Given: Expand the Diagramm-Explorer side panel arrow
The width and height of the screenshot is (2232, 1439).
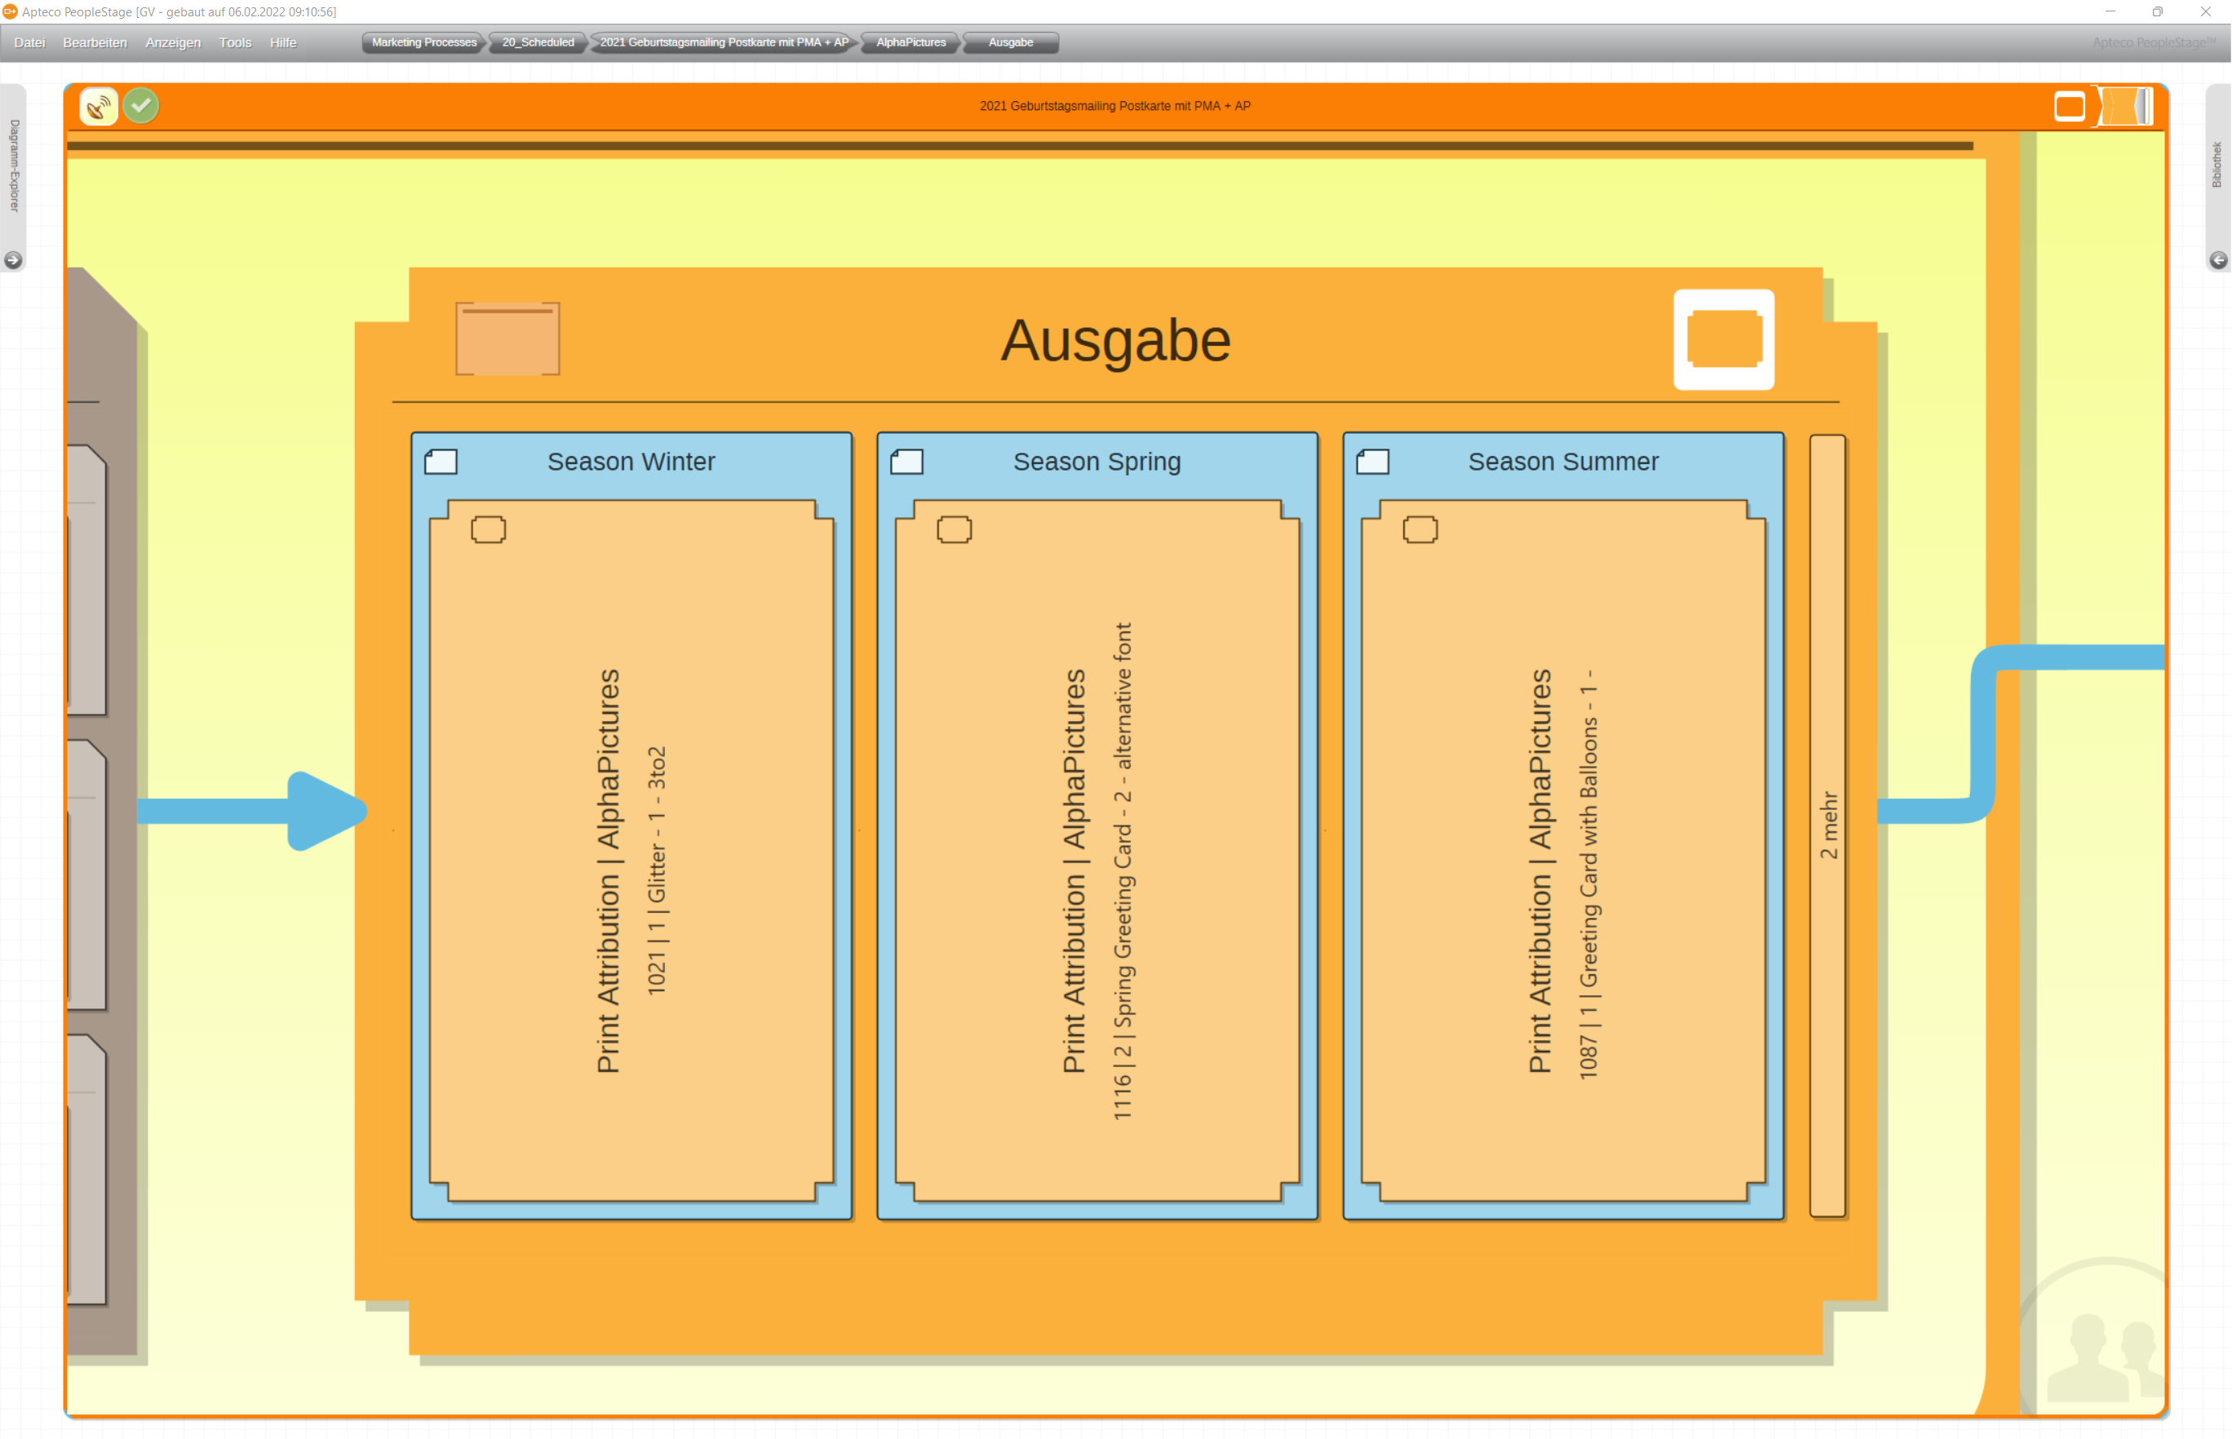Looking at the screenshot, I should tap(13, 259).
